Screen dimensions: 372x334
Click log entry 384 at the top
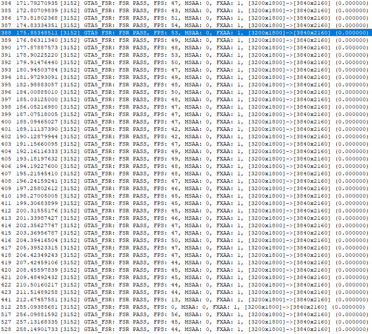point(174,3)
